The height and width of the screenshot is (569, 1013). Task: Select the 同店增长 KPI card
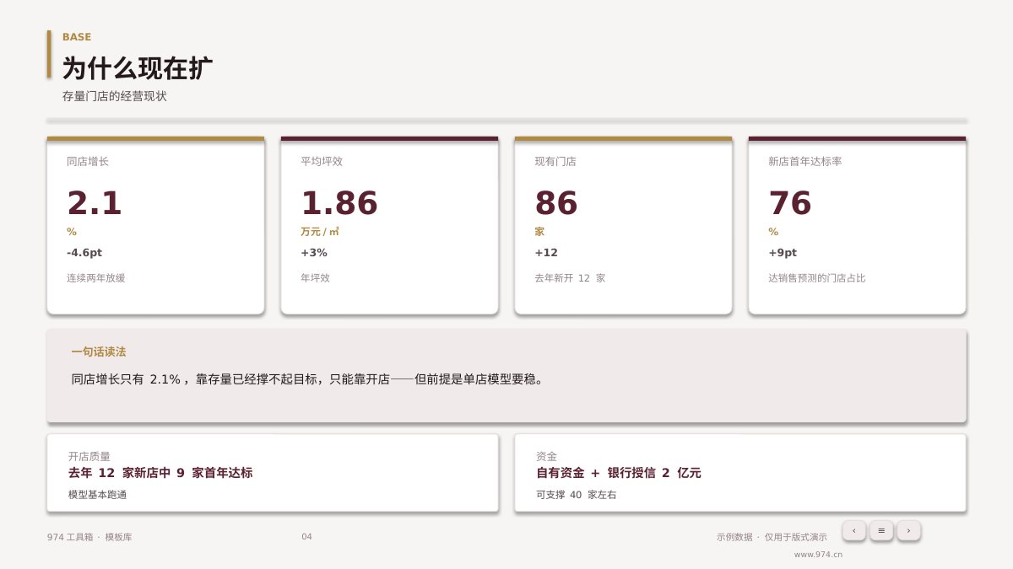coord(155,225)
